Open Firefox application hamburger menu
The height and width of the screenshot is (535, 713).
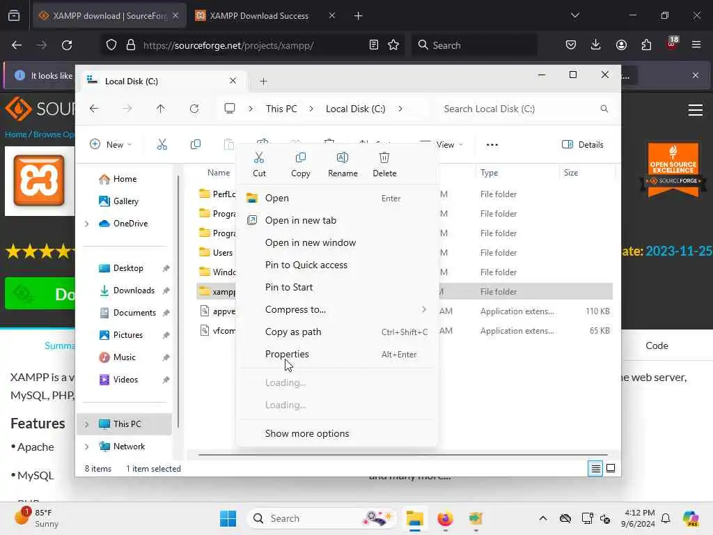[x=696, y=45]
